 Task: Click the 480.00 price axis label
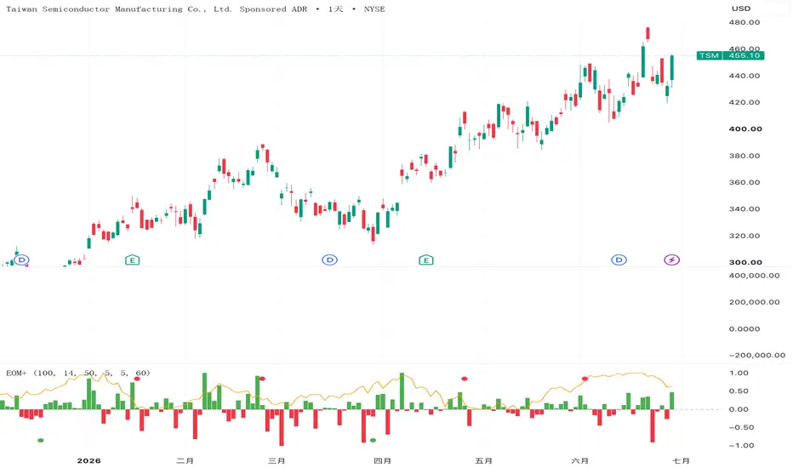(x=745, y=22)
